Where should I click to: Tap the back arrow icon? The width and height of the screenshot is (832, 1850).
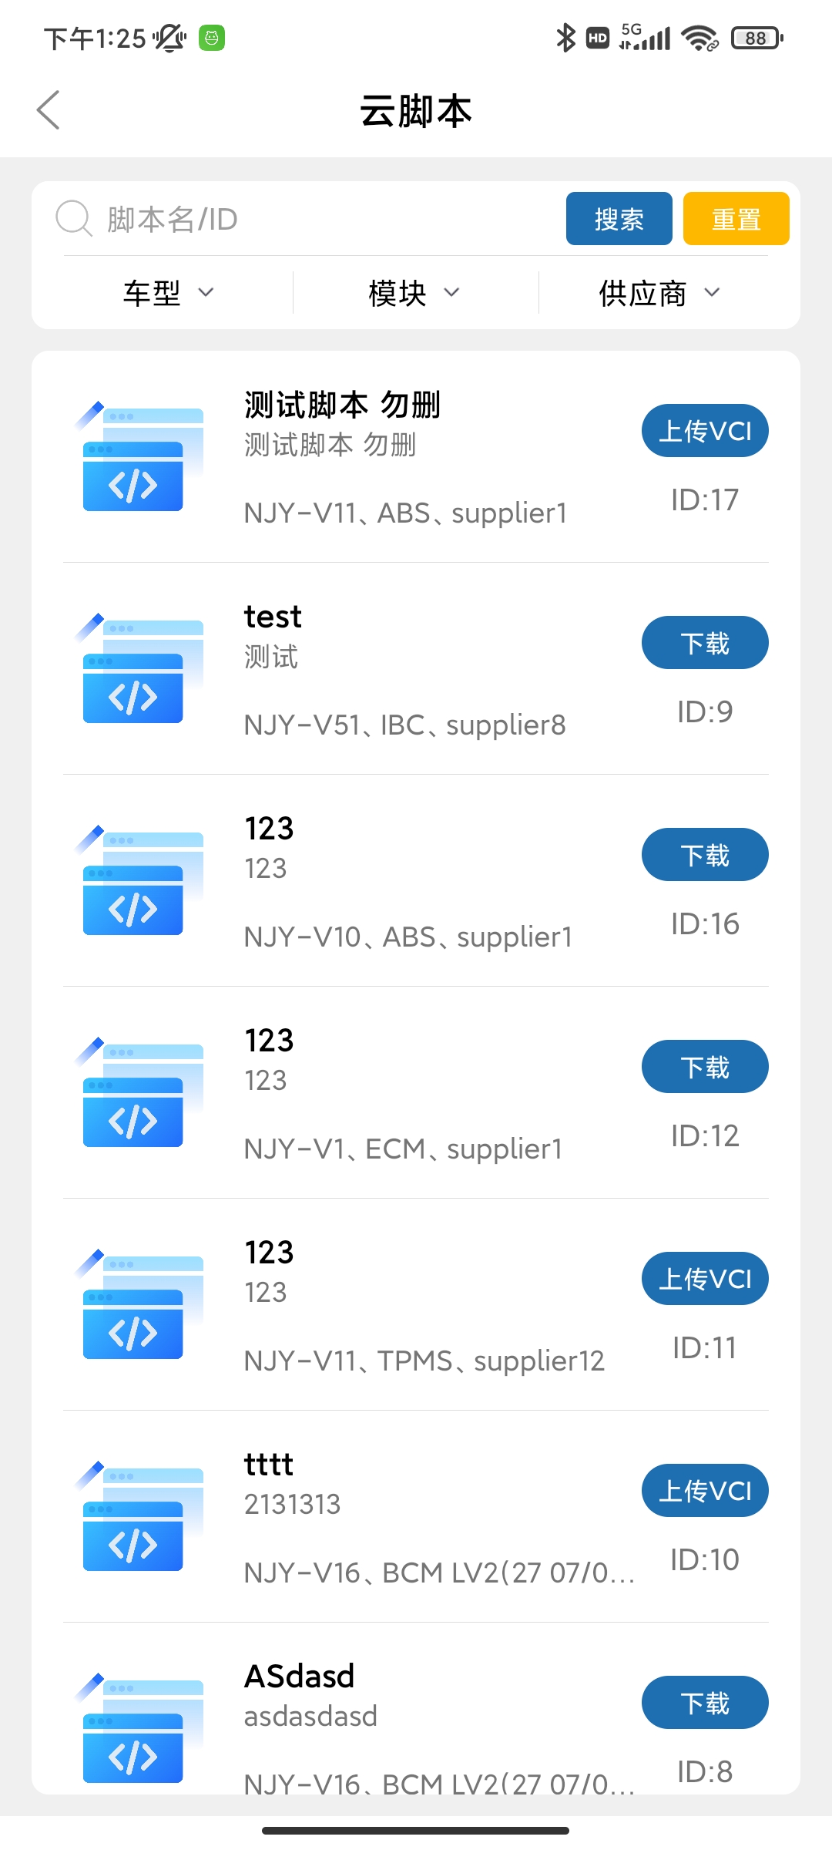(x=48, y=109)
